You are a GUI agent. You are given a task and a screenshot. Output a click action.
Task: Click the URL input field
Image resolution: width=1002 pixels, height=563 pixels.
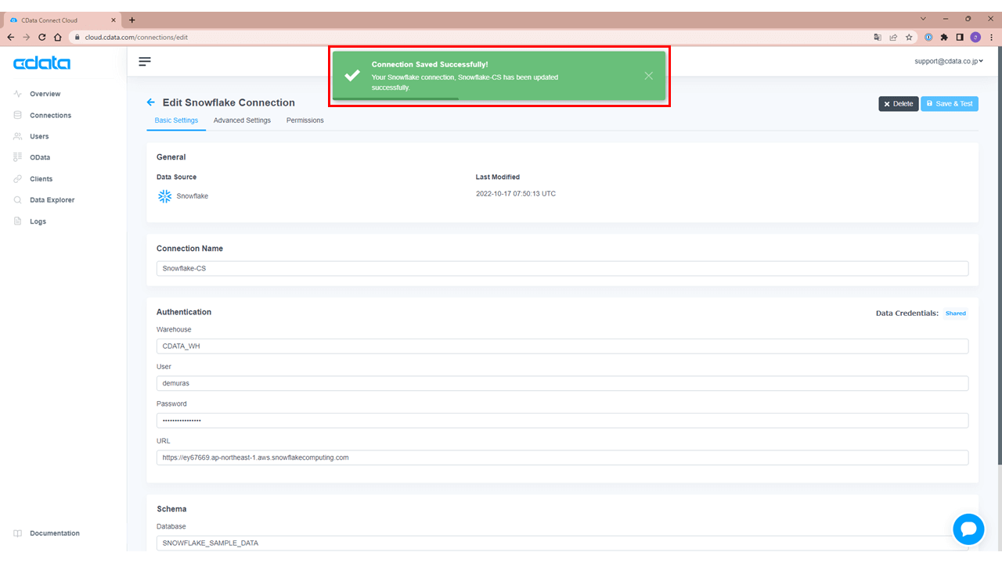tap(562, 457)
